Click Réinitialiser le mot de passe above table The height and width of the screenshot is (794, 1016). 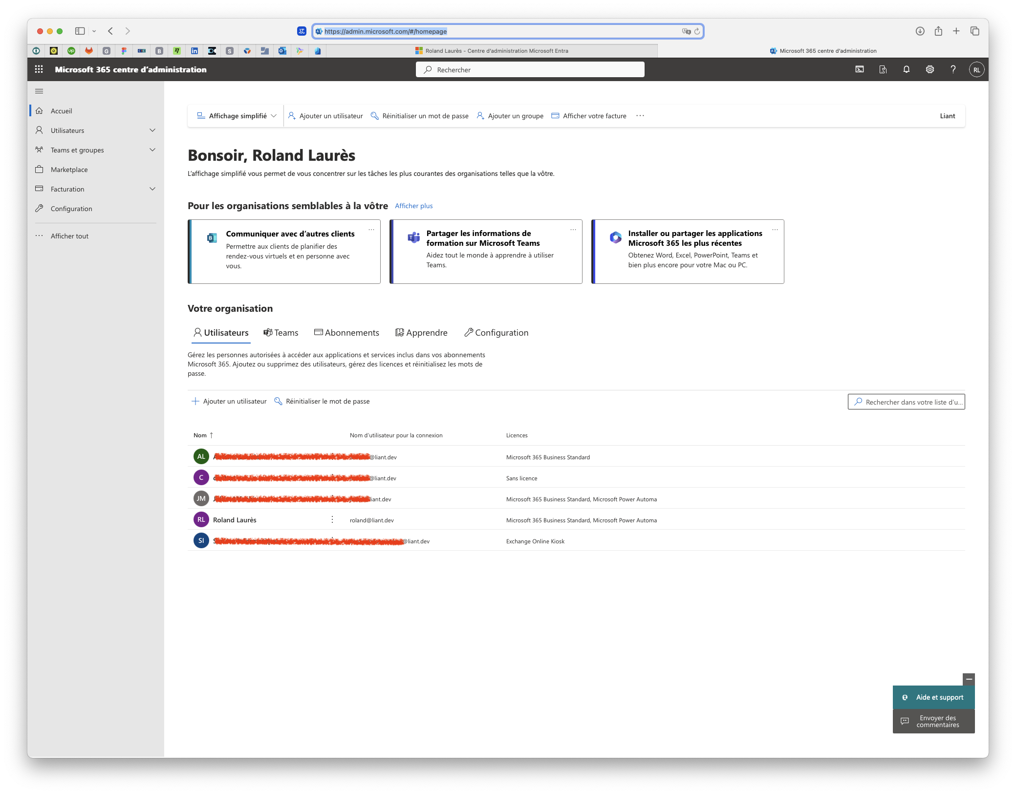pos(322,401)
